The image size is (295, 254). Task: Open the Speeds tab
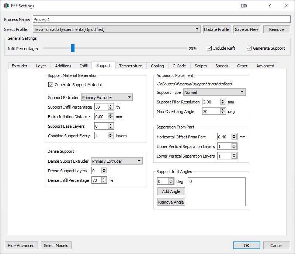tap(222, 66)
